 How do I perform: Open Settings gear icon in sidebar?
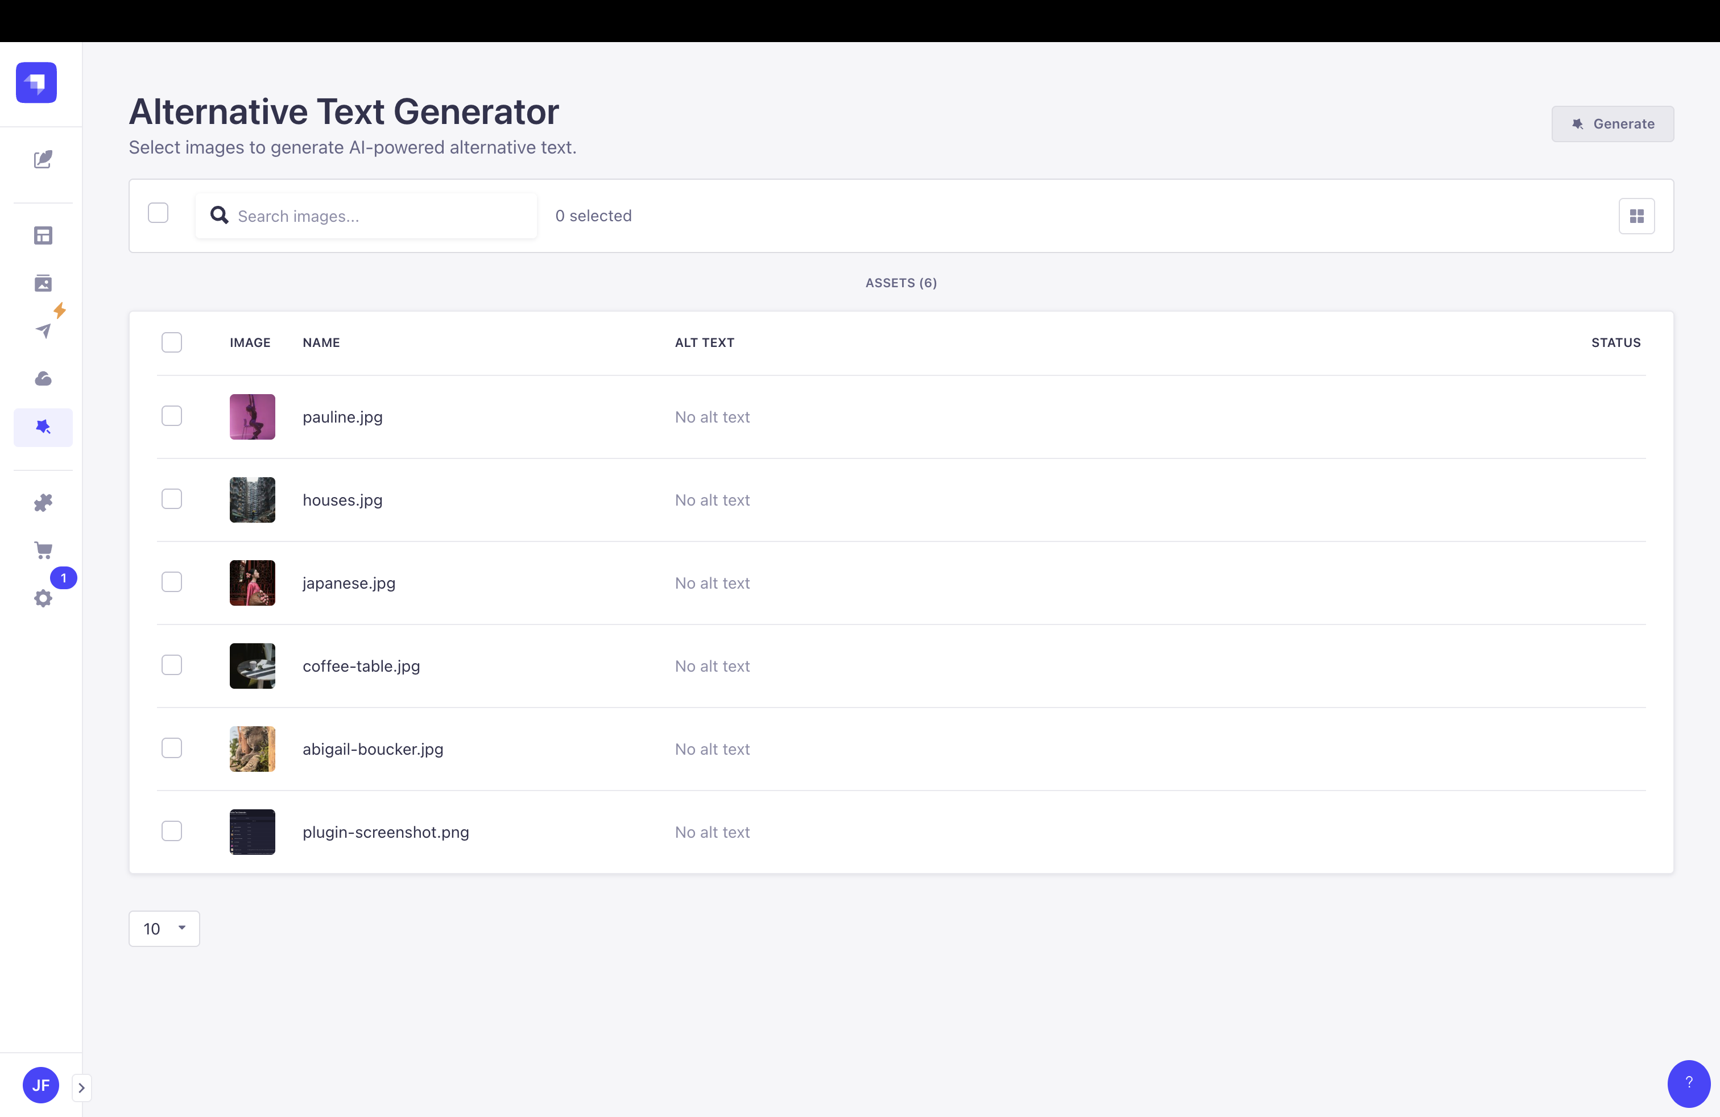tap(43, 598)
